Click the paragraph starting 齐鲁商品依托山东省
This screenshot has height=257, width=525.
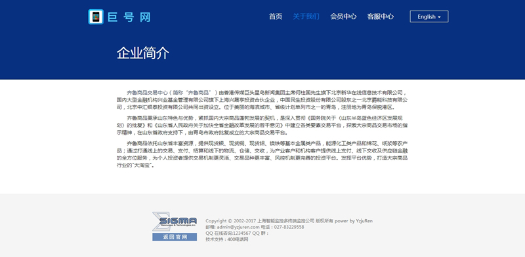click(x=262, y=154)
